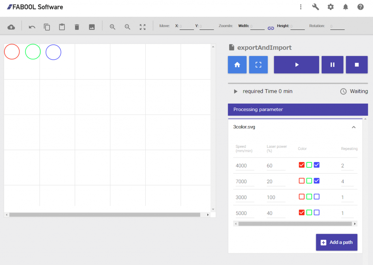
Task: Open notifications bell
Action: 345,7
